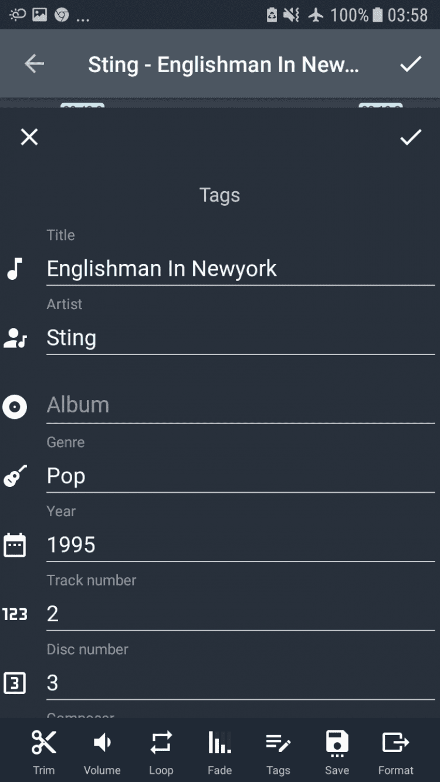
Task: Tap the Tags editor icon
Action: click(x=278, y=743)
